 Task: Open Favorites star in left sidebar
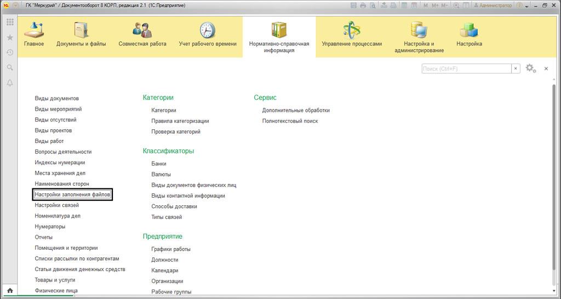10,37
